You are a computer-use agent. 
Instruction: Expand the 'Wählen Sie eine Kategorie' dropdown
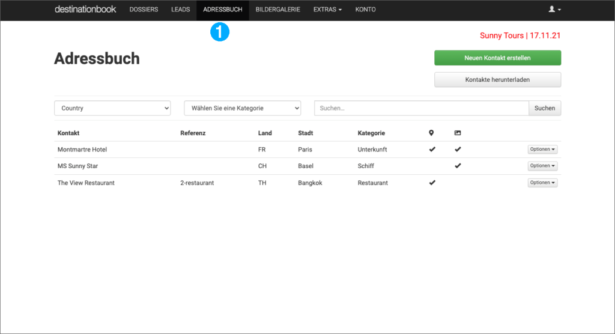(242, 108)
